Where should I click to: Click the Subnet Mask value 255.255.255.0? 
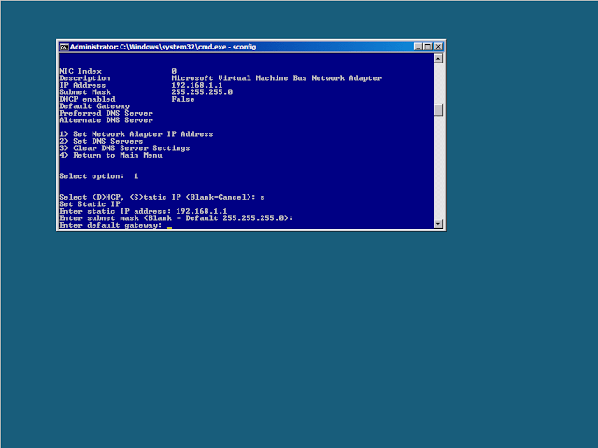[202, 91]
